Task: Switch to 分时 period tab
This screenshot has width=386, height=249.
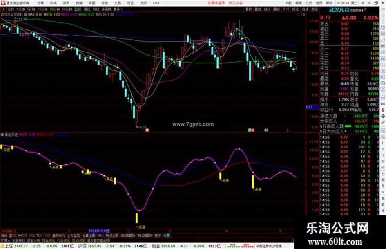Action: coord(11,9)
